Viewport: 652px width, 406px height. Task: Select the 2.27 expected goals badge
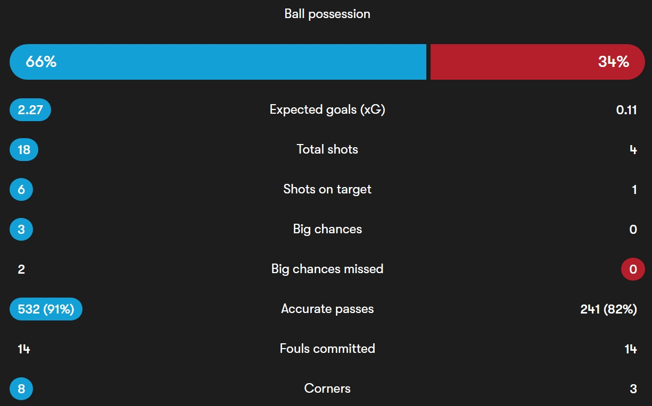[x=30, y=110]
